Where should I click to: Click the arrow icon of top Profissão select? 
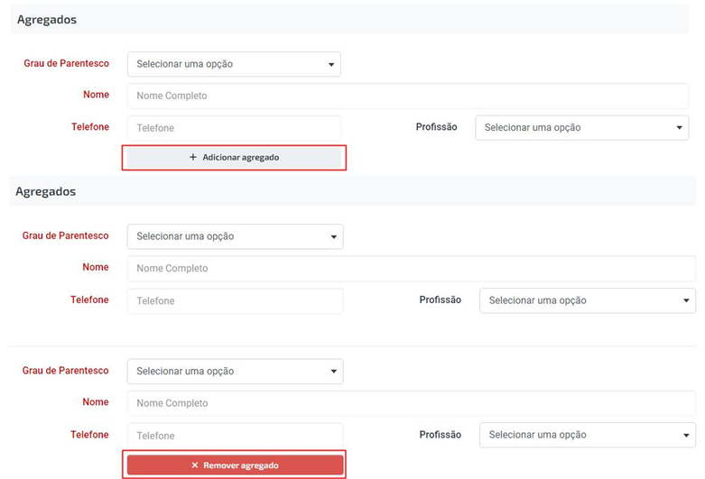coord(680,128)
